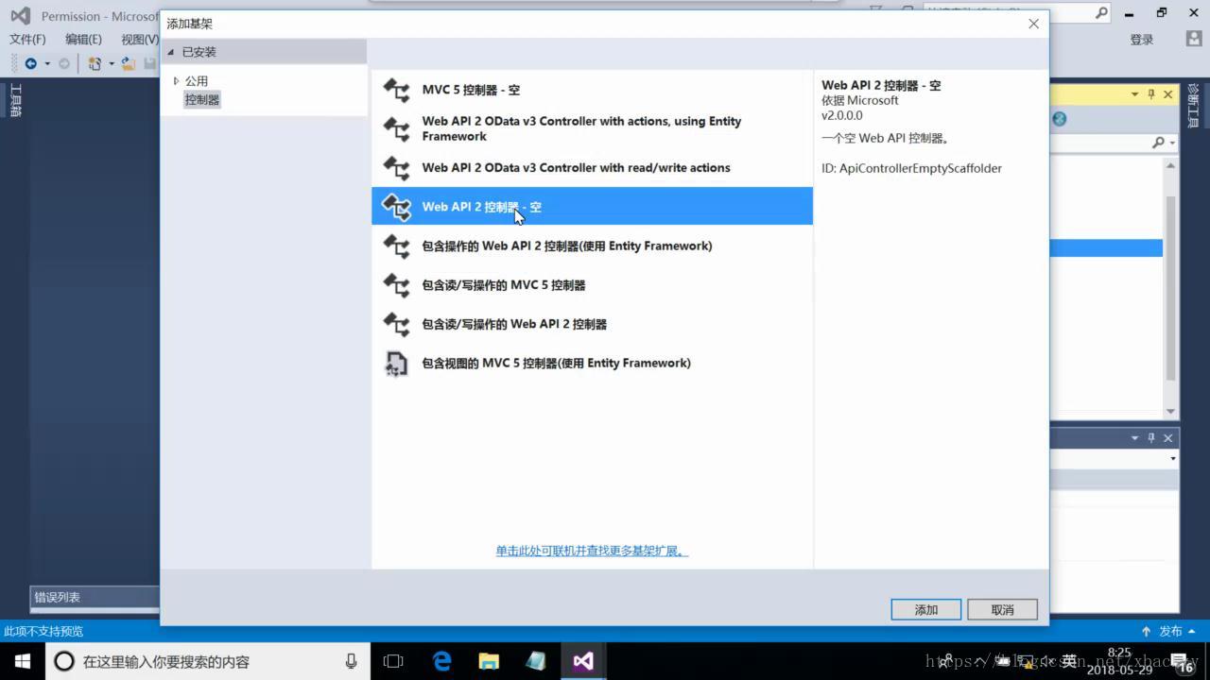The height and width of the screenshot is (680, 1210).
Task: Click the account avatar icon
Action: click(x=1193, y=39)
